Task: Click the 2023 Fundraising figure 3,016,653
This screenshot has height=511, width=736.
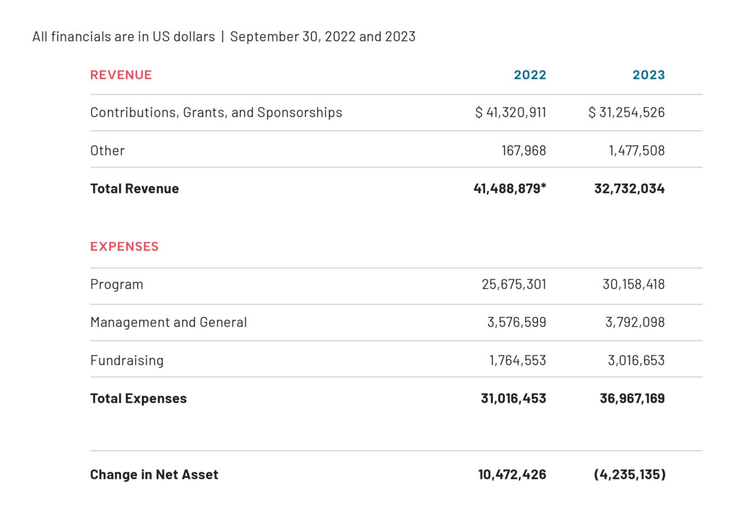Action: tap(636, 360)
